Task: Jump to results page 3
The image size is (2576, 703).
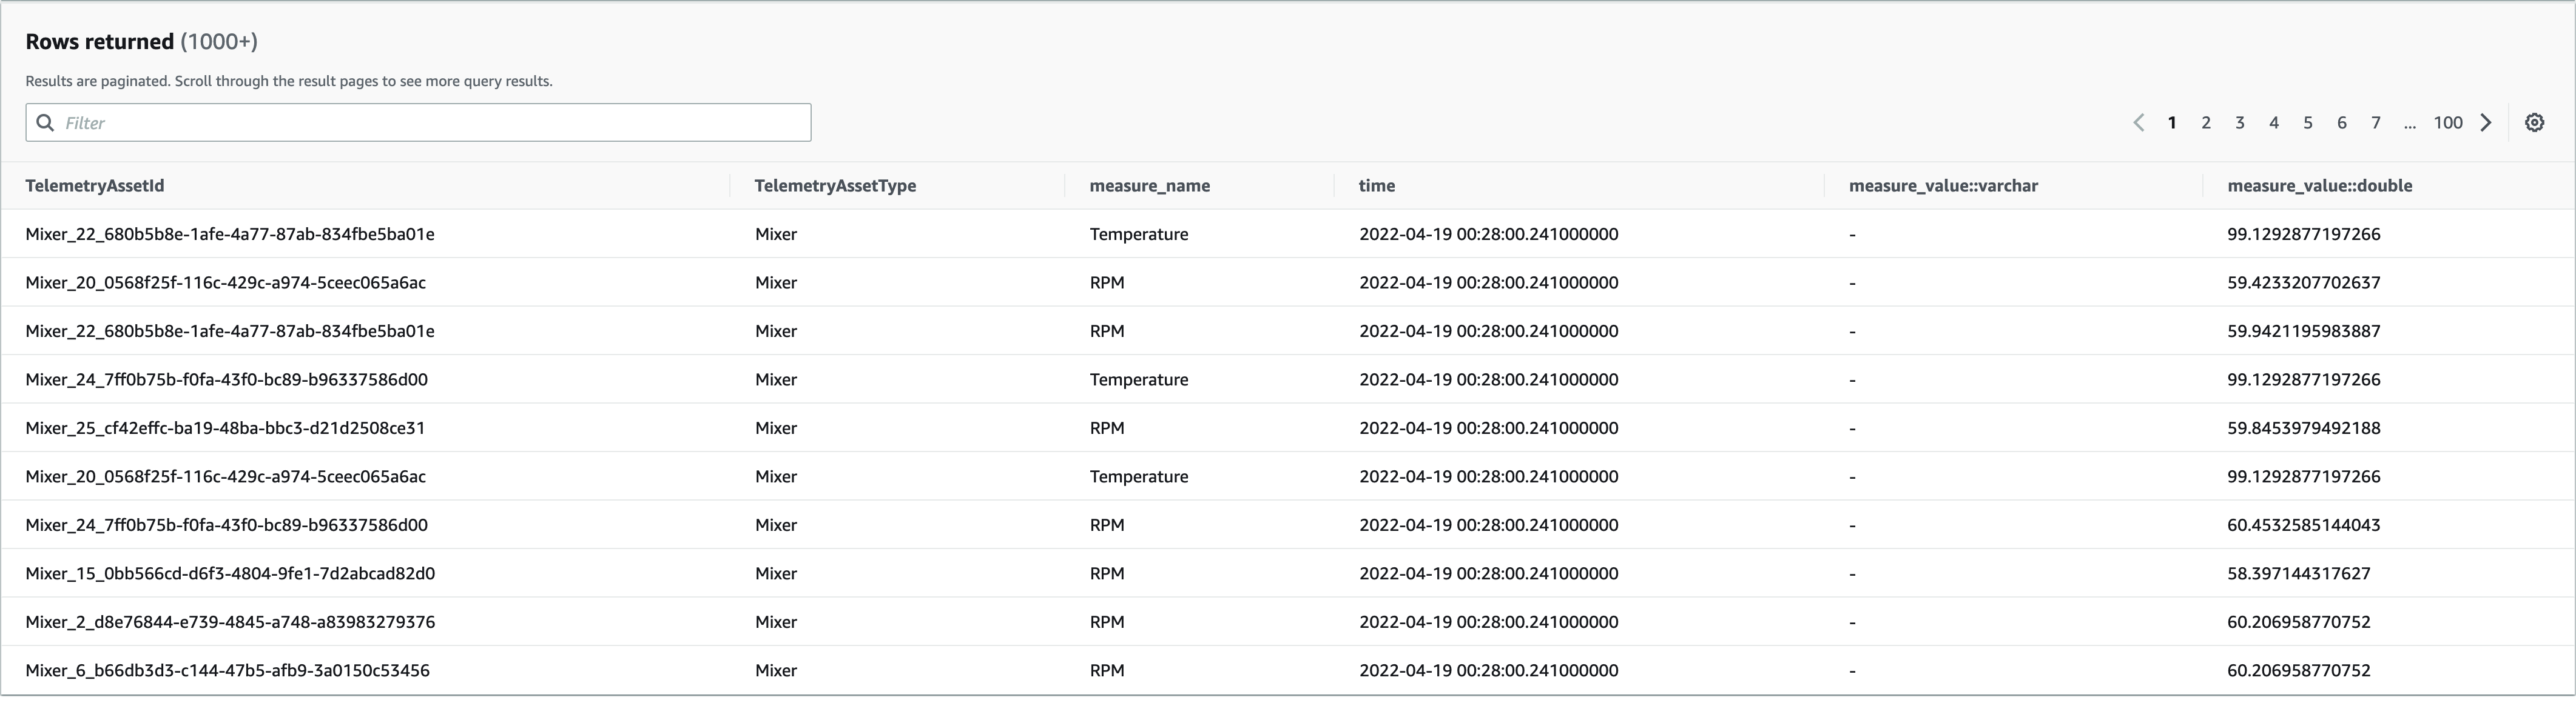Action: [x=2239, y=123]
